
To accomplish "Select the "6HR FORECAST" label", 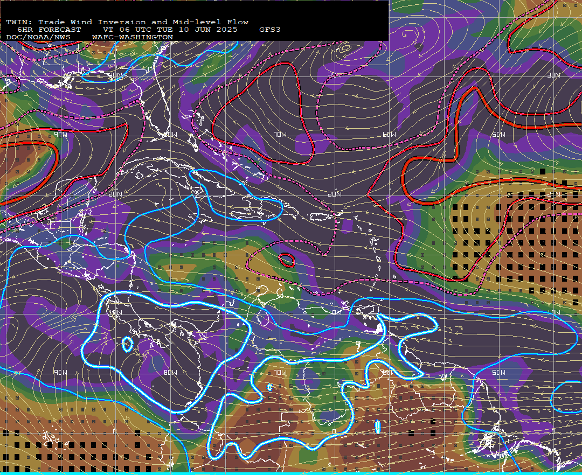I will pyautogui.click(x=49, y=30).
